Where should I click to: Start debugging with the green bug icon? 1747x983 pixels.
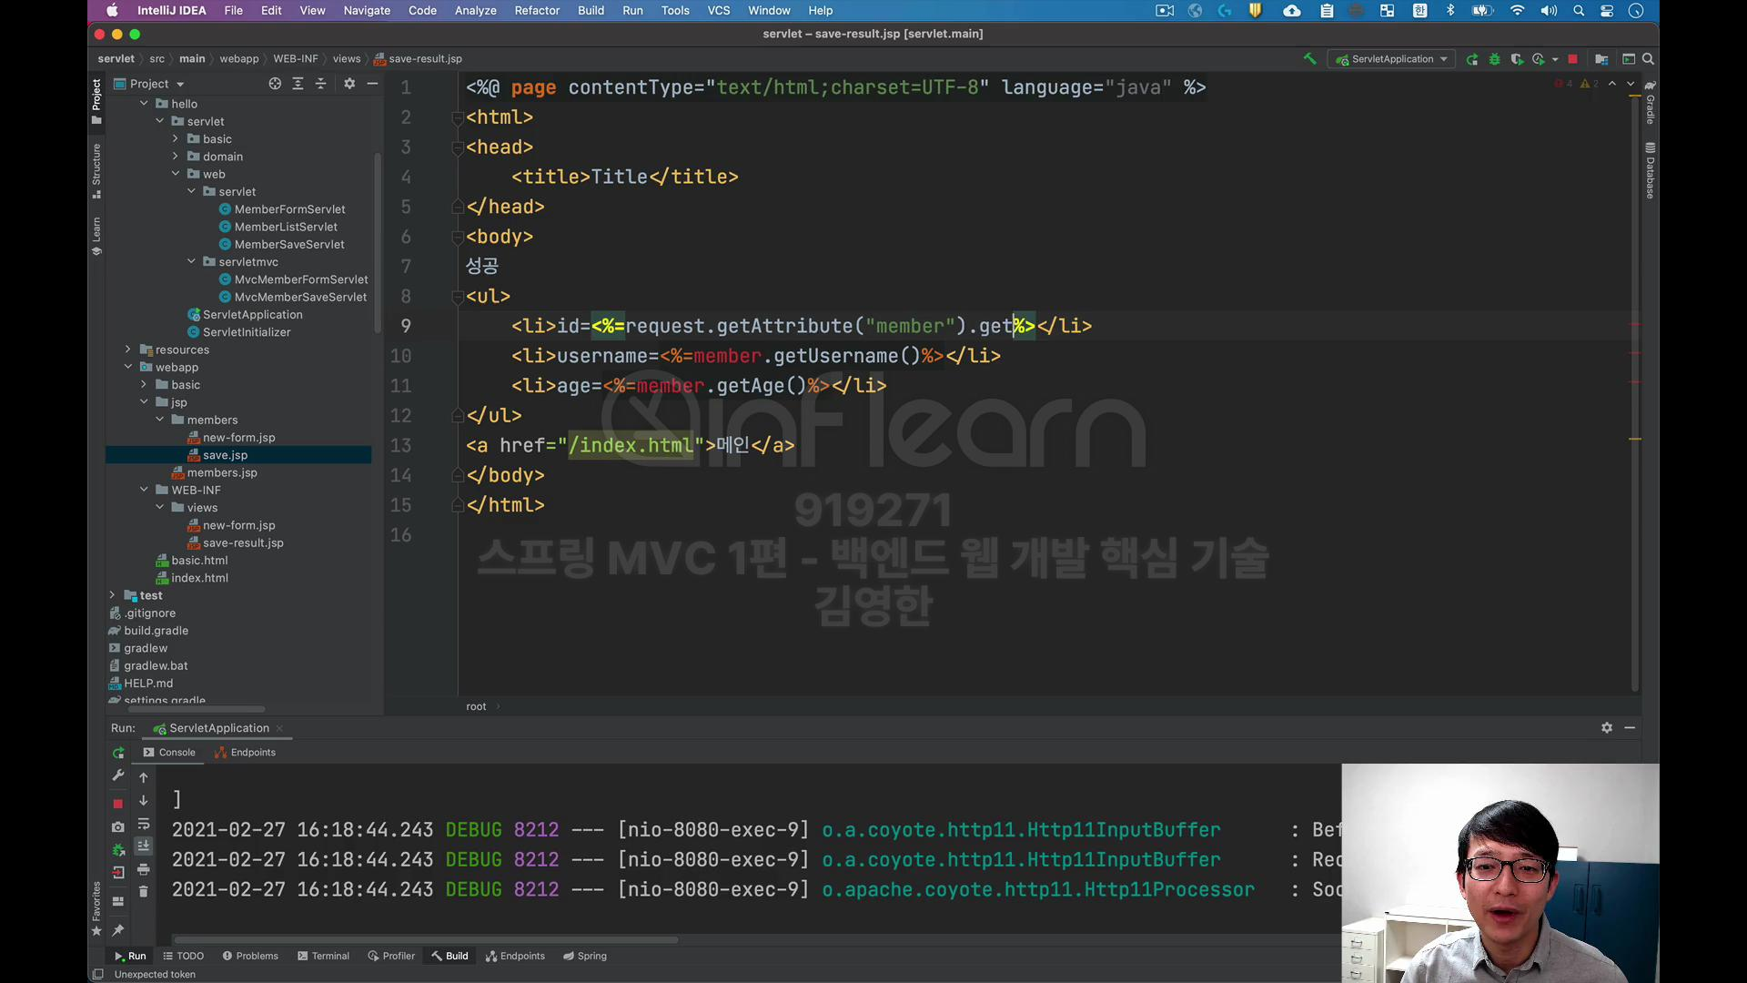tap(1494, 59)
